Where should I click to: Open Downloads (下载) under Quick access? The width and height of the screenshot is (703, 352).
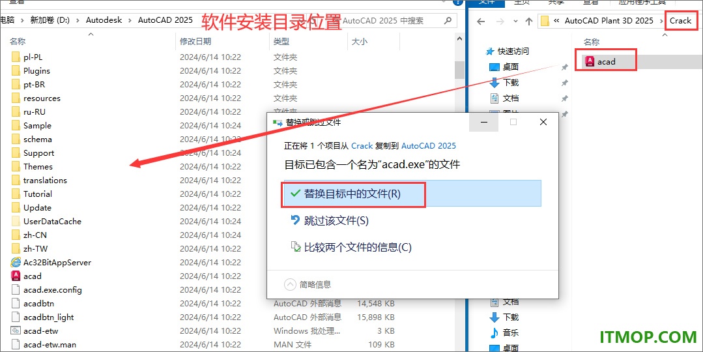[x=511, y=83]
